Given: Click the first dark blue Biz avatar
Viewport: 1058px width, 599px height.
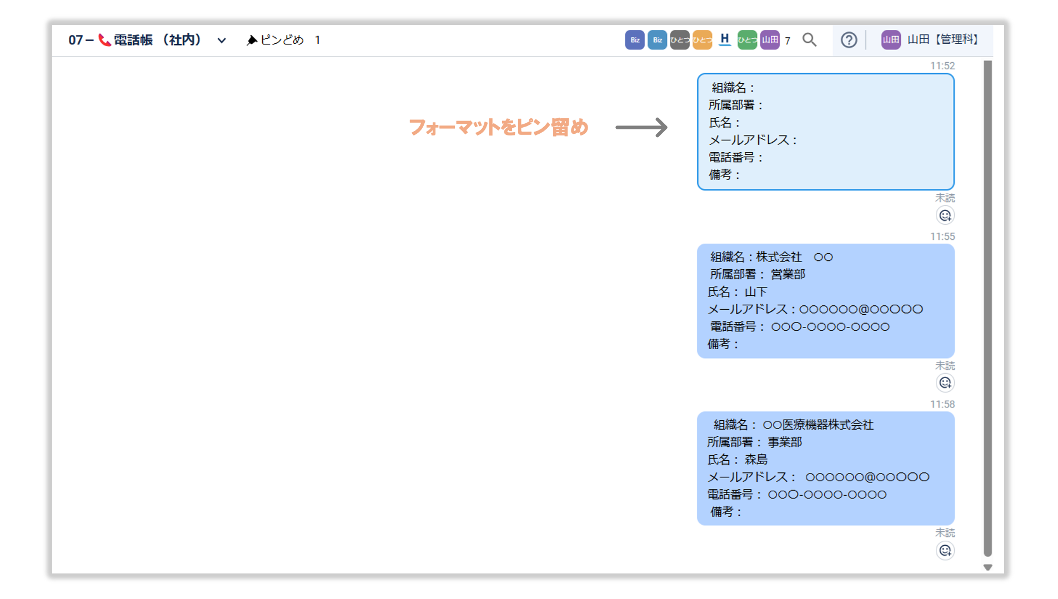Looking at the screenshot, I should click(635, 40).
